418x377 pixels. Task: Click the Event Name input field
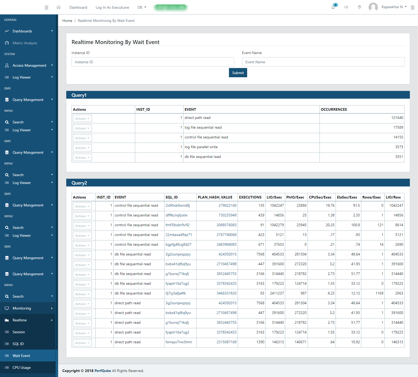click(323, 62)
